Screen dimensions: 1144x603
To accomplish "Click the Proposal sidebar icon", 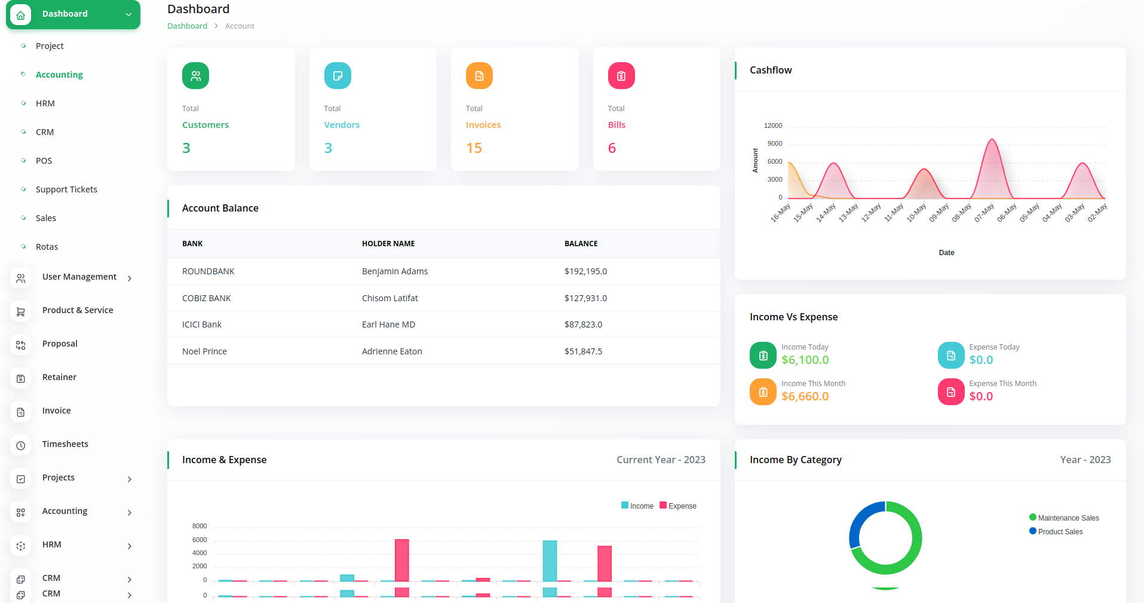I will [21, 345].
